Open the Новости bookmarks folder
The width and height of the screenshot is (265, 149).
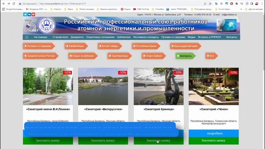coord(56,9)
